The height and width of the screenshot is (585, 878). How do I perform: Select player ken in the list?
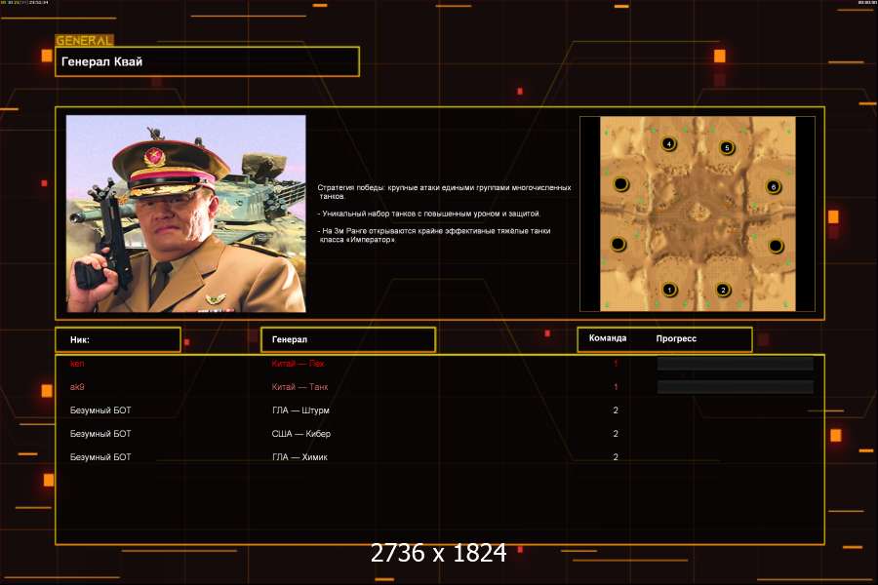point(77,364)
